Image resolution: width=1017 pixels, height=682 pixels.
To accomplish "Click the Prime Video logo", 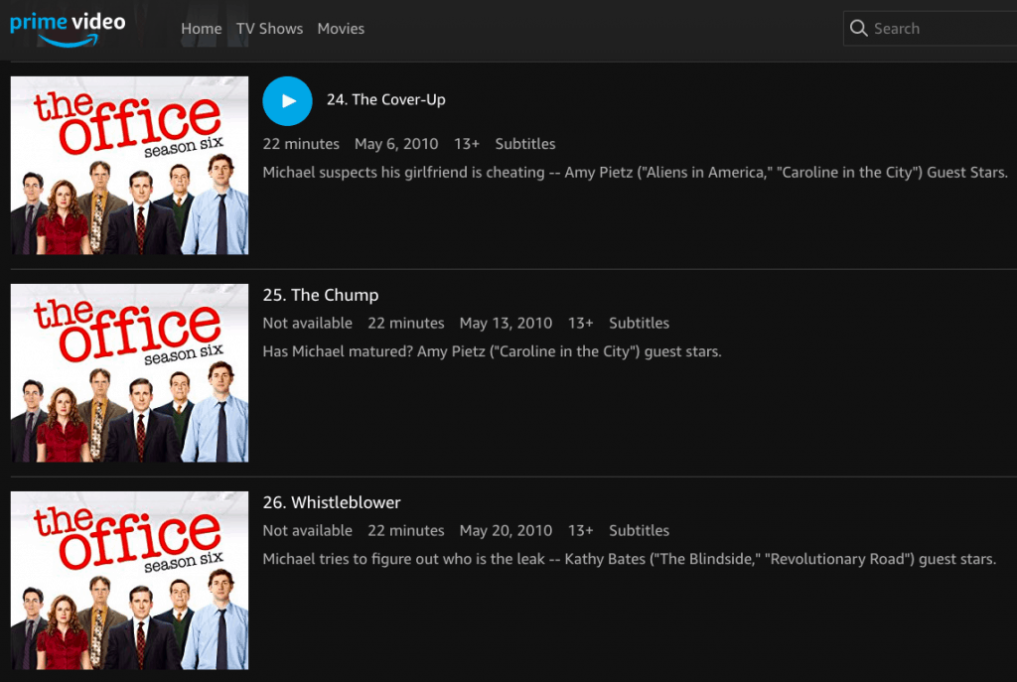I will click(68, 29).
